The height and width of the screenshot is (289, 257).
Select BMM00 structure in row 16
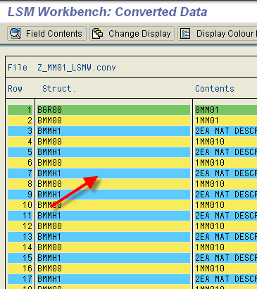[x=113, y=269]
